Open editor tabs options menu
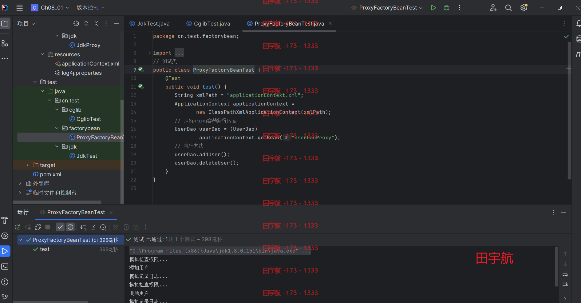581x303 pixels. click(564, 23)
